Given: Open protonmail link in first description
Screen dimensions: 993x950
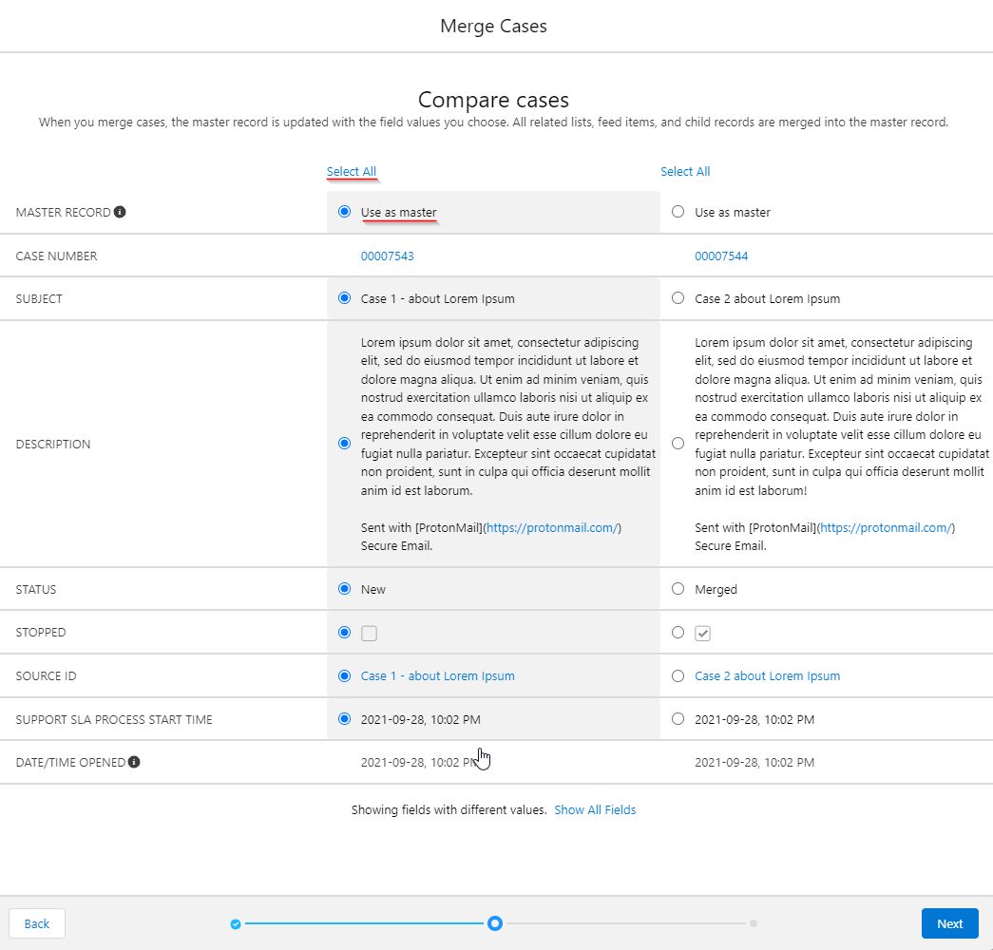Looking at the screenshot, I should (552, 527).
